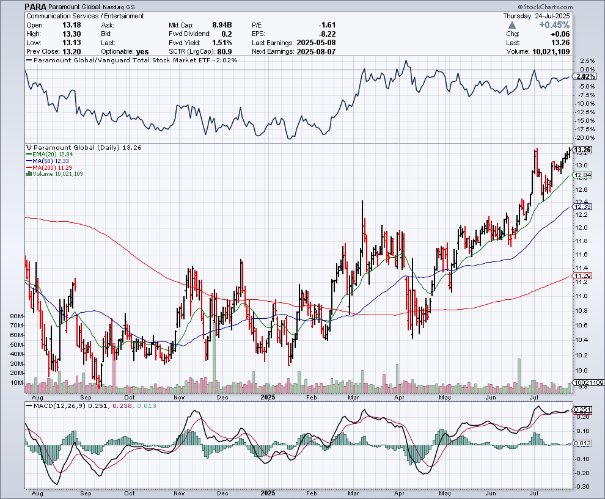This screenshot has width=605, height=499.
Task: Click the Next Earnings date 2025-08-07
Action: coord(316,52)
